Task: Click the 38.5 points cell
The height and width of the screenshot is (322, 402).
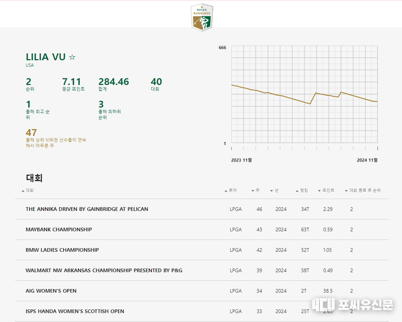Action: 328,291
